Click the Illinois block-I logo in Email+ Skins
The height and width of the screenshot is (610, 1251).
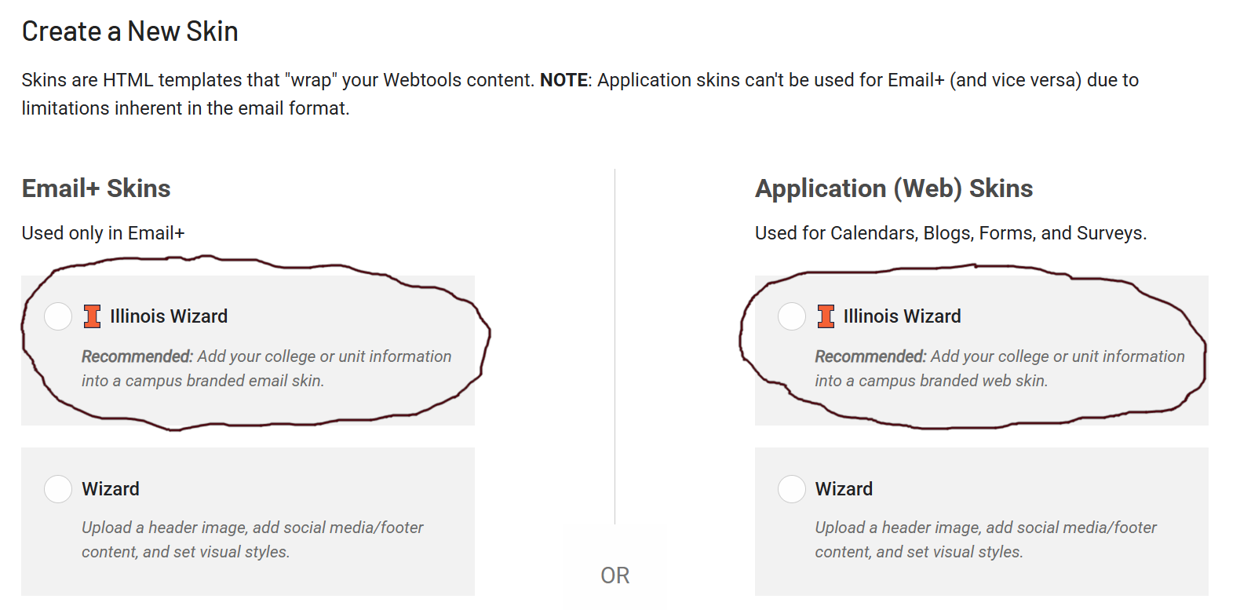tap(93, 316)
